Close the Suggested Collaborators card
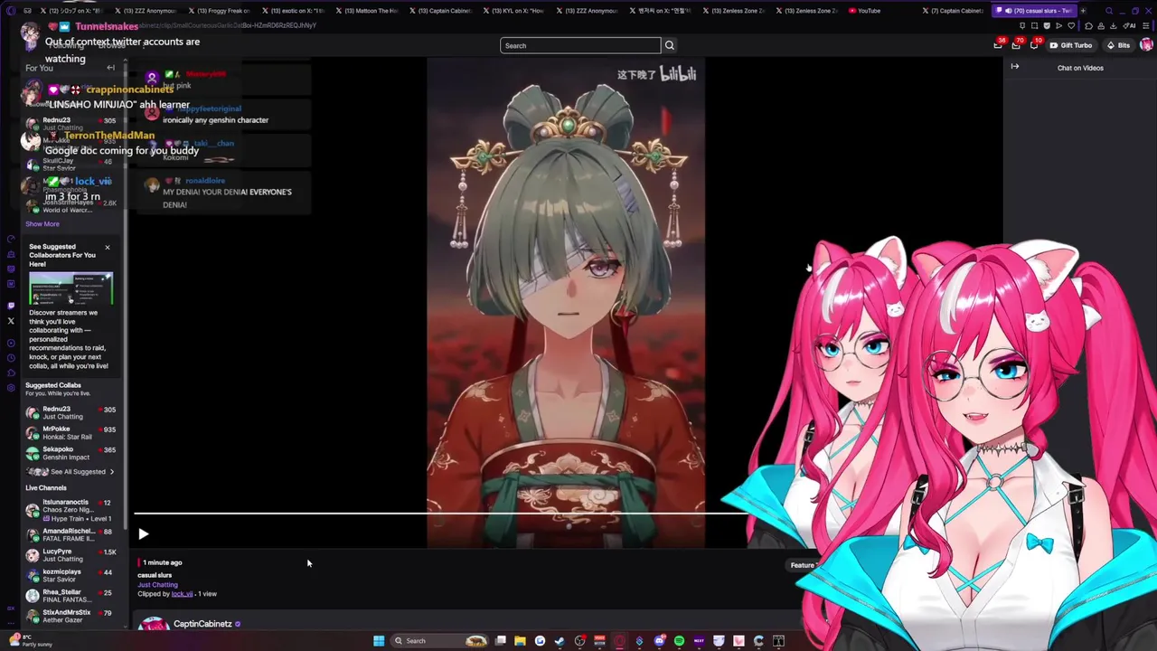This screenshot has height=651, width=1157. [x=107, y=247]
